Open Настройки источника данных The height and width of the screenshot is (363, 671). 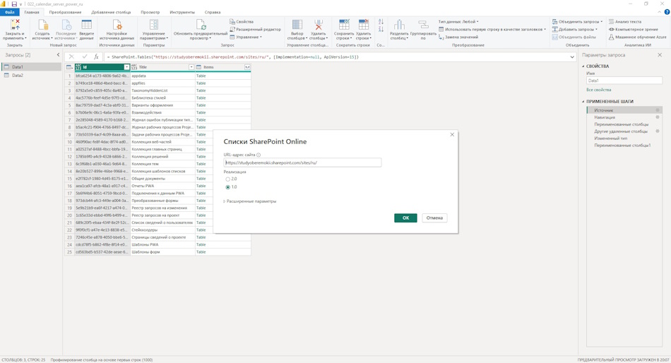pos(117,30)
